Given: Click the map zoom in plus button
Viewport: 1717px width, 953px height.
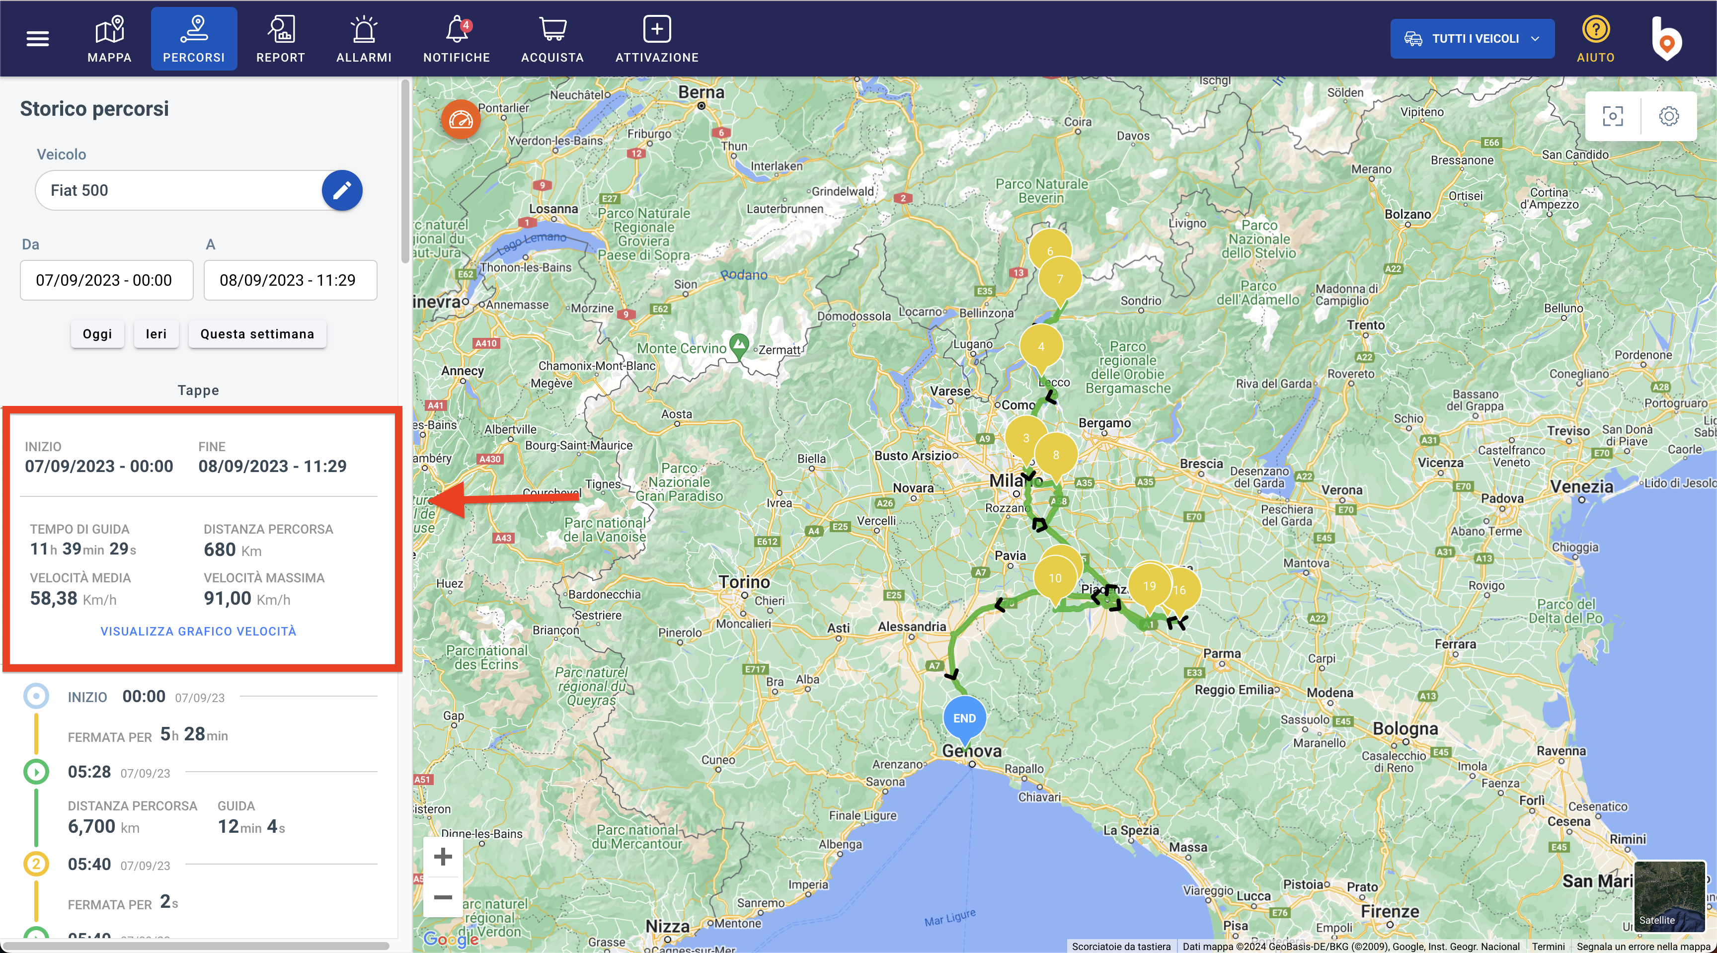Looking at the screenshot, I should 443,857.
